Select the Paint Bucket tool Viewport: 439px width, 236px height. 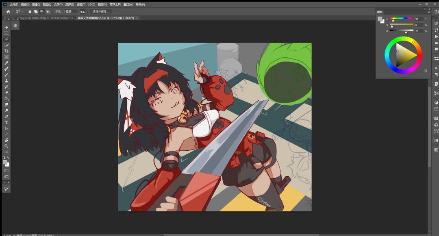[7, 98]
